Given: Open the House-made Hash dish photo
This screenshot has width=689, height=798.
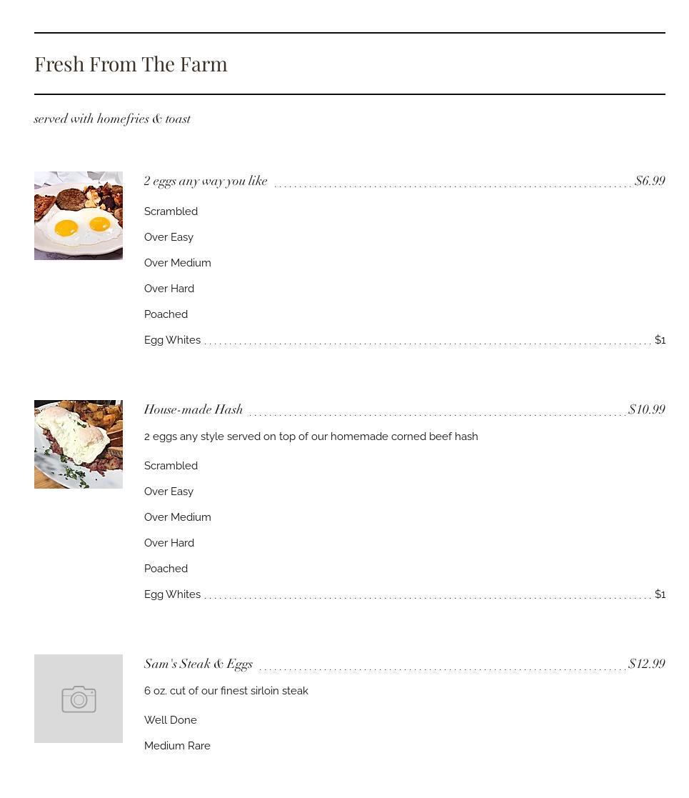Looking at the screenshot, I should tap(79, 444).
